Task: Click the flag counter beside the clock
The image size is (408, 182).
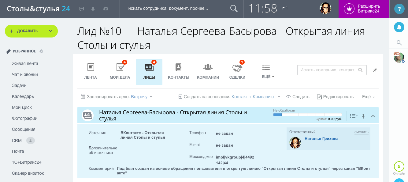Action: (285, 8)
